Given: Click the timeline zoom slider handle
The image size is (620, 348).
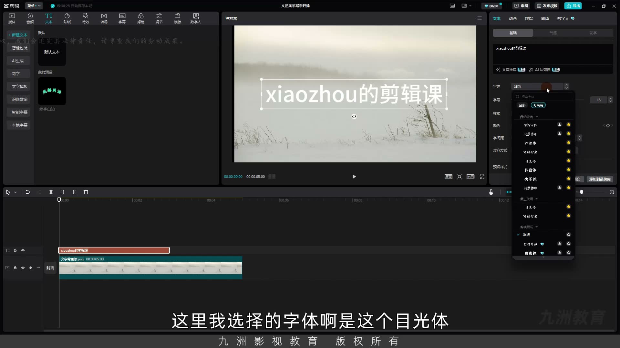Looking at the screenshot, I should [x=582, y=192].
